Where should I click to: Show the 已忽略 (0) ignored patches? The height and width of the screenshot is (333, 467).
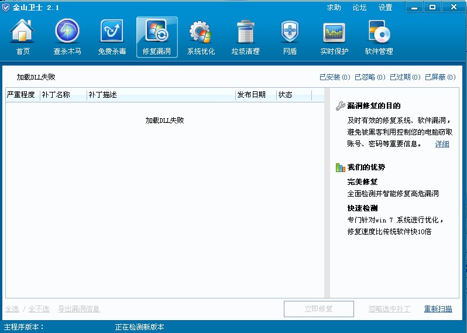tap(370, 77)
